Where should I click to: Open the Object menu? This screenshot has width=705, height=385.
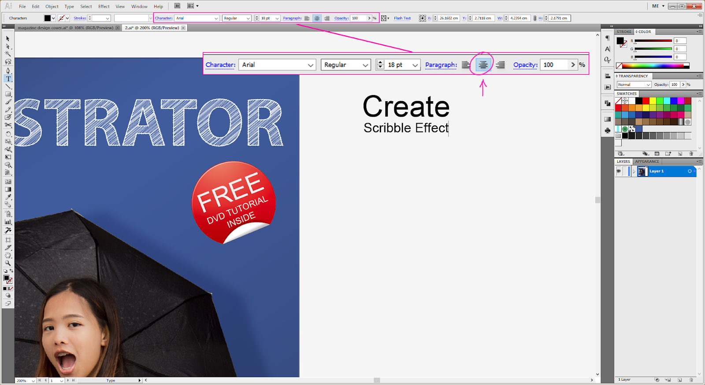pyautogui.click(x=52, y=7)
